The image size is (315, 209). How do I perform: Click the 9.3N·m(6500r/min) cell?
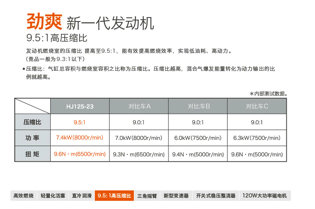pyautogui.click(x=139, y=154)
